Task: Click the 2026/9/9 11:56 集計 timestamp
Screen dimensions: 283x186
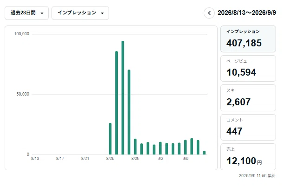Action: point(257,175)
